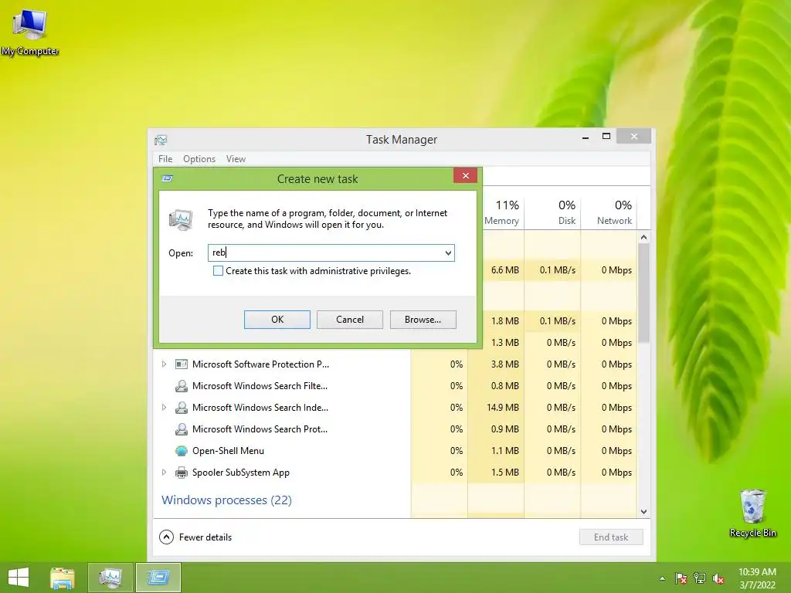The image size is (791, 593).
Task: Open the View menu in Task Manager
Action: coord(236,159)
